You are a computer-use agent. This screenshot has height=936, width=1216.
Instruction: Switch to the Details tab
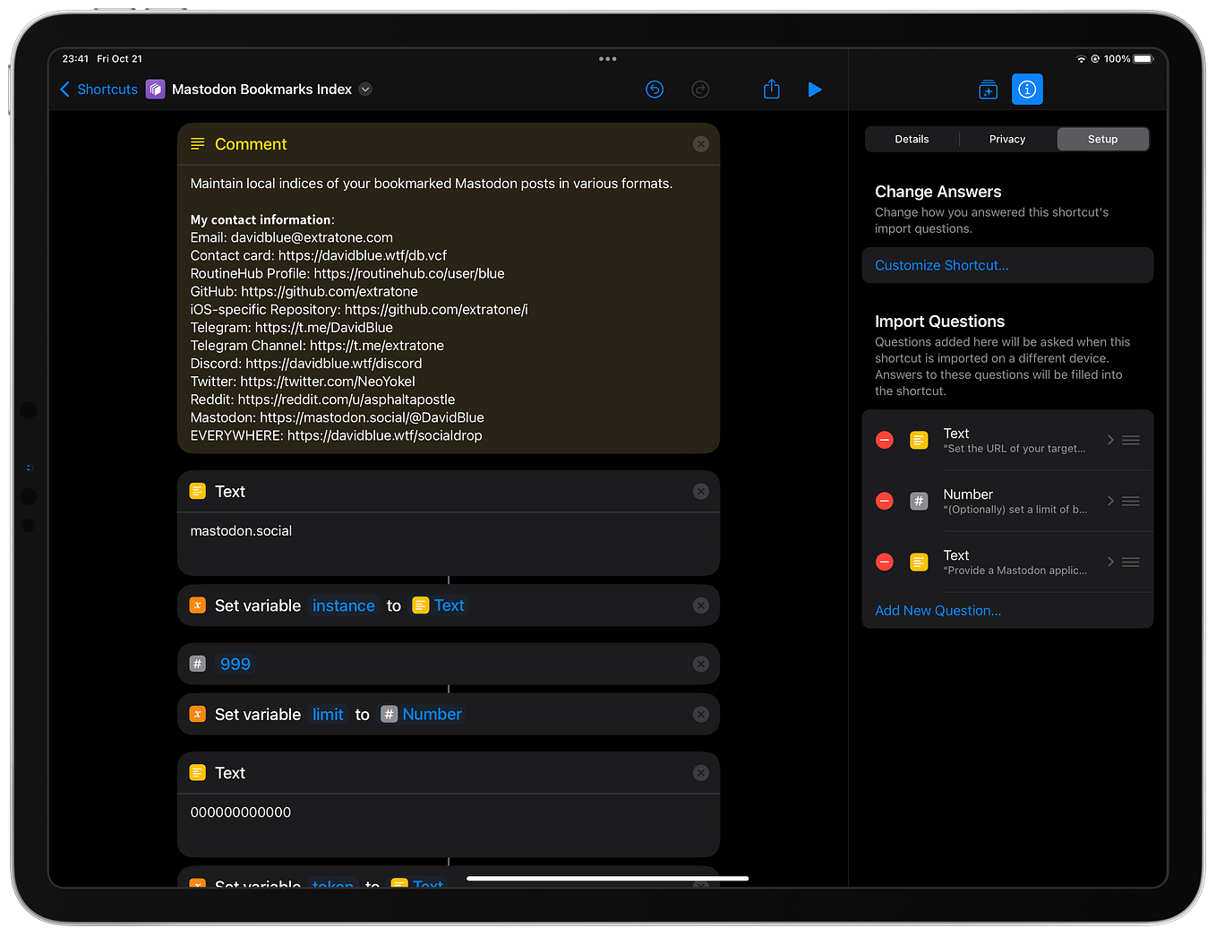tap(912, 139)
